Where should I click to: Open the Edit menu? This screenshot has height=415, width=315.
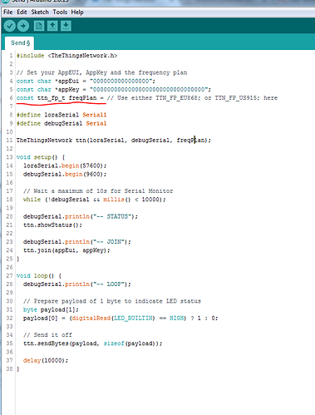[22, 12]
